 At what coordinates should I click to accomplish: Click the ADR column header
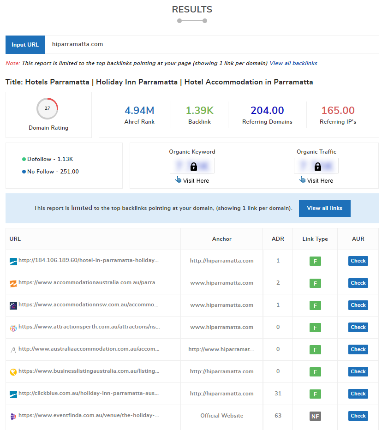point(278,239)
